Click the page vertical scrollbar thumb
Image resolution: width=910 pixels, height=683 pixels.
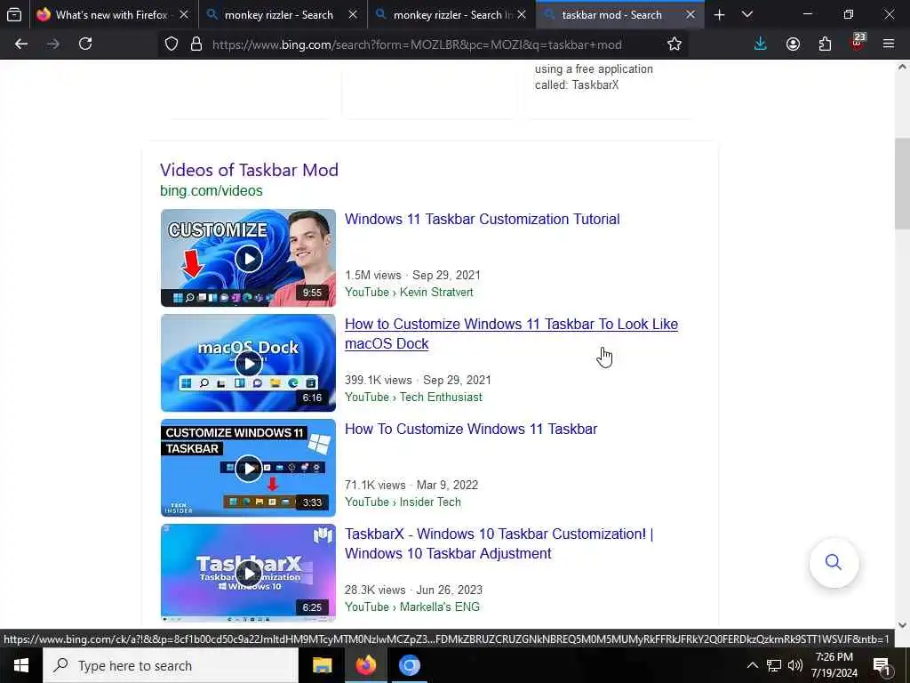[x=902, y=183]
